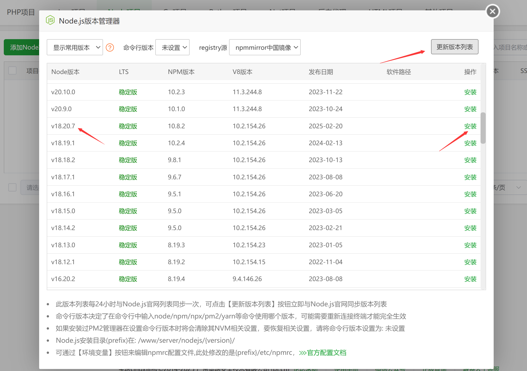
Task: Open the per-page 条/页 dropdown chevron
Action: (518, 187)
